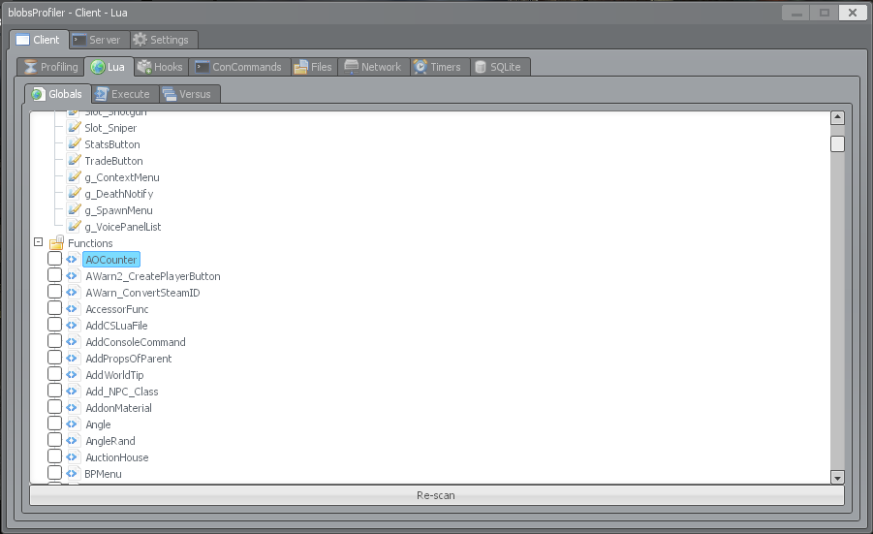Minimize the blobsProfiler window
This screenshot has height=534, width=873.
point(796,13)
